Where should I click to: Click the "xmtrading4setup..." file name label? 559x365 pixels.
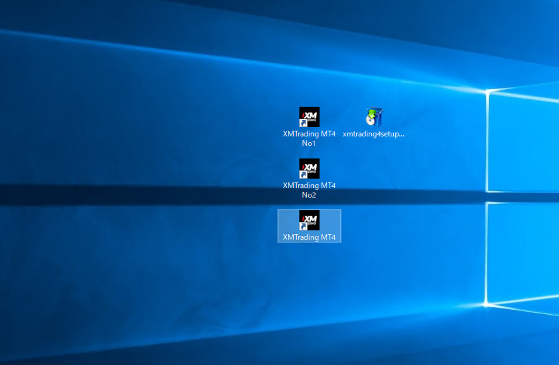pos(374,134)
